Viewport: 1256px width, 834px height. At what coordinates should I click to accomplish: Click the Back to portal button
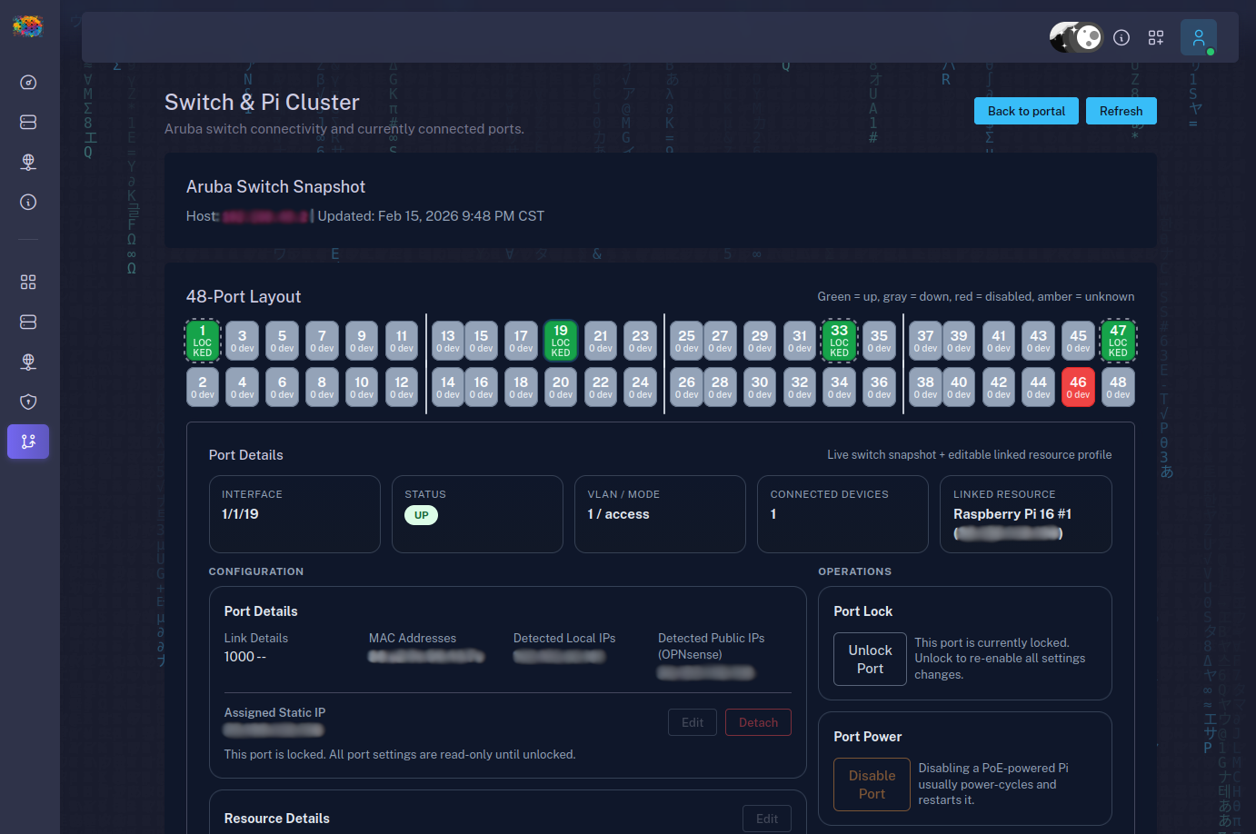click(x=1026, y=111)
